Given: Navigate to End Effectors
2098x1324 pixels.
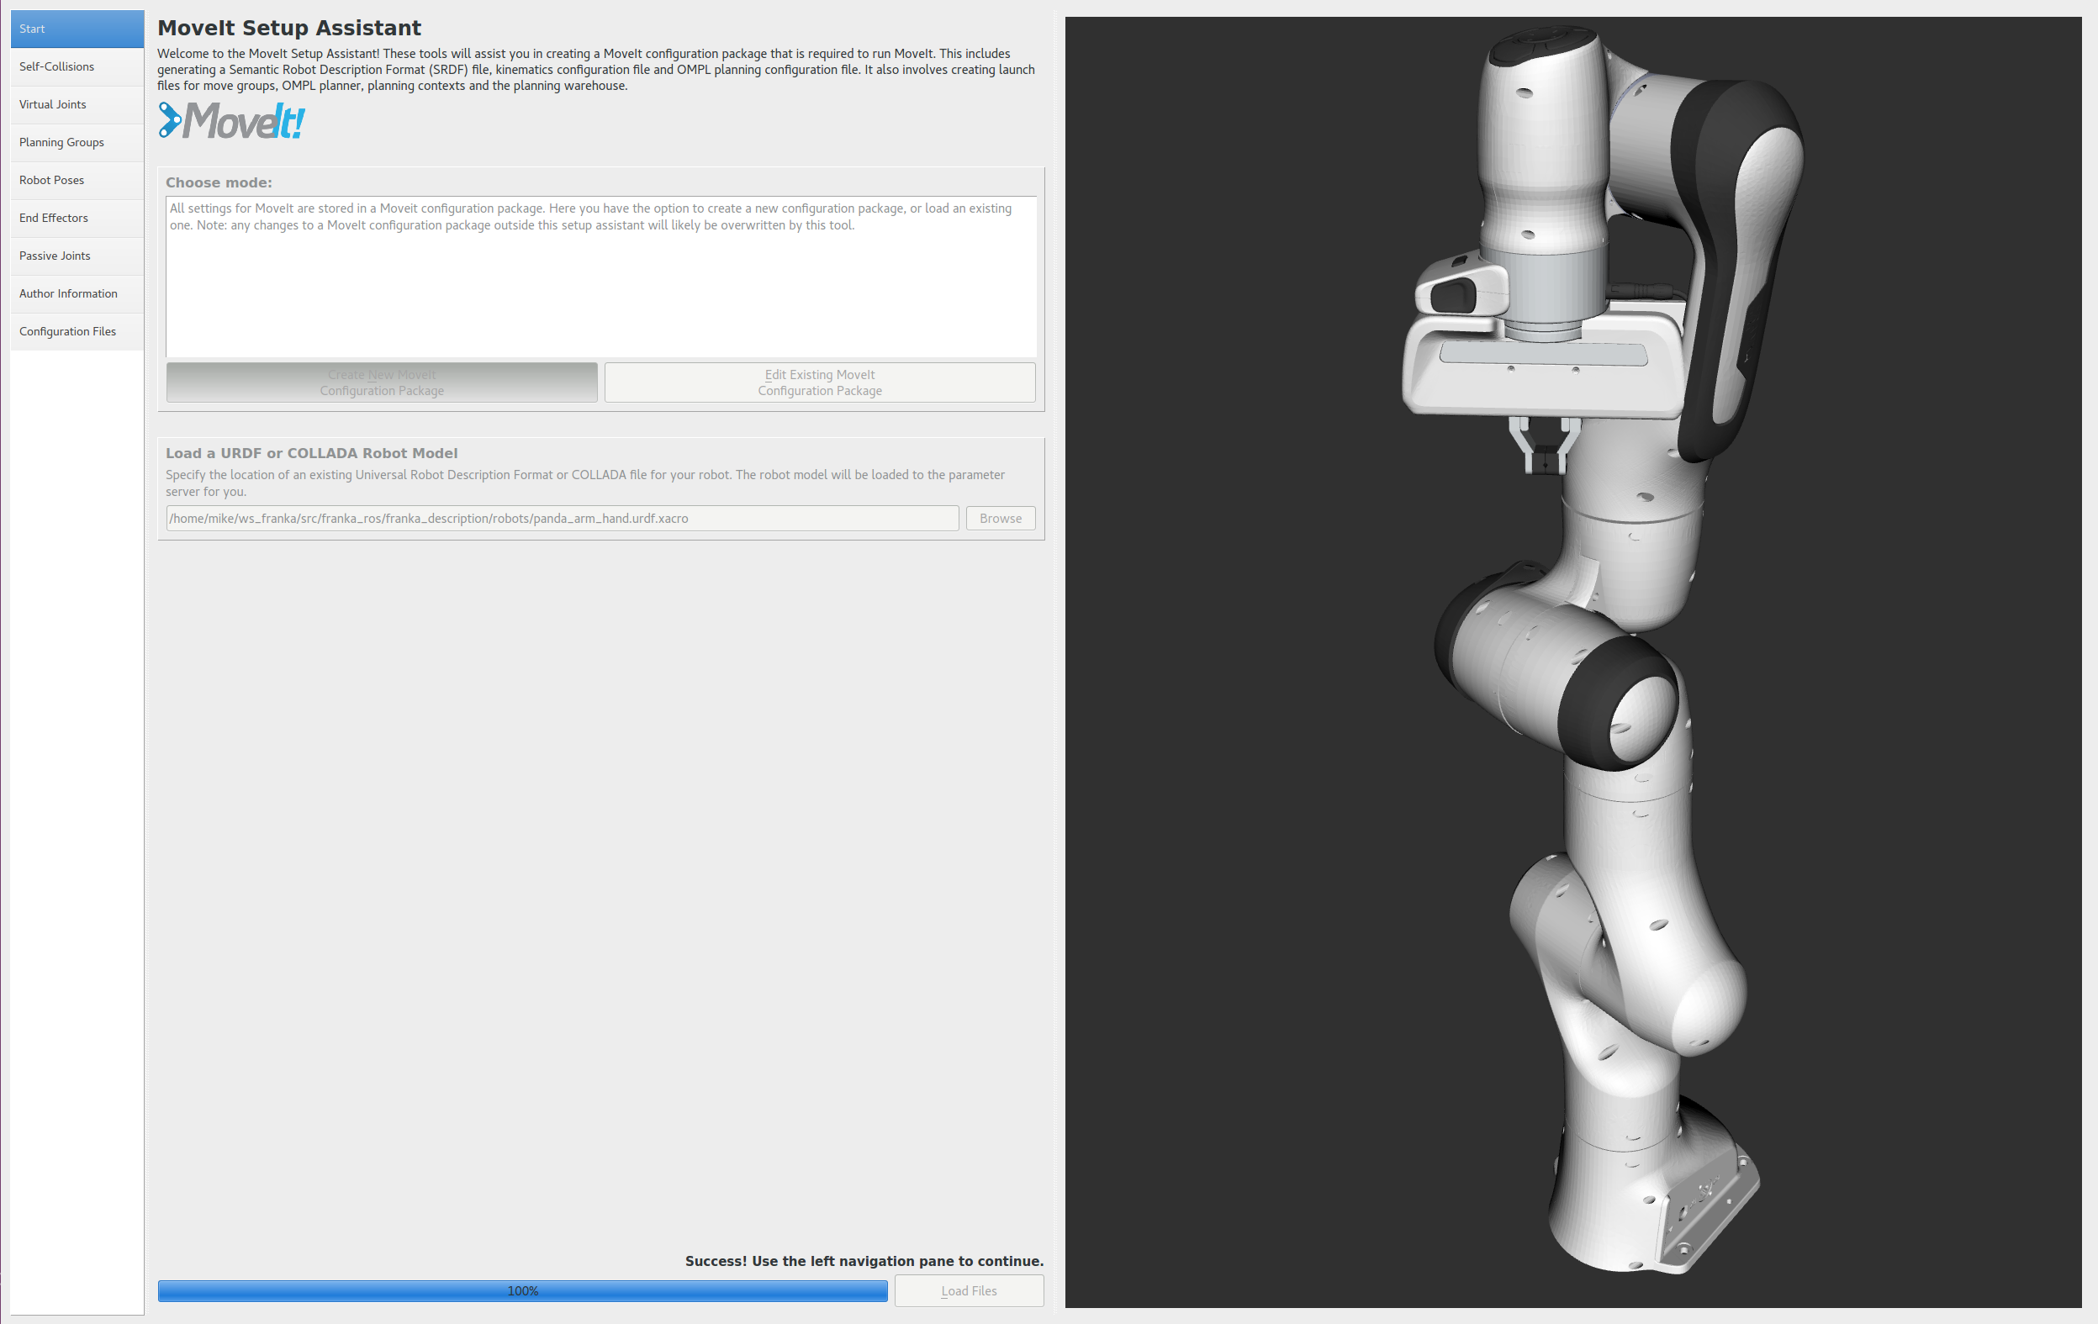Looking at the screenshot, I should (x=77, y=218).
